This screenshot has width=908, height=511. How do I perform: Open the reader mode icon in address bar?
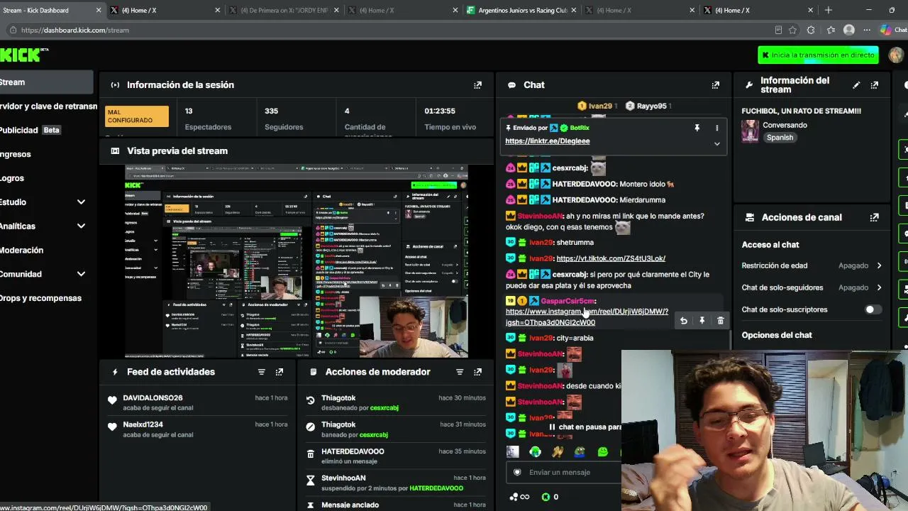(x=778, y=30)
